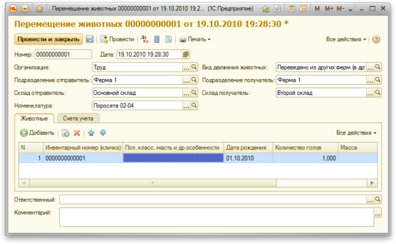
Task: Click the M memory button
Action: coord(317,9)
